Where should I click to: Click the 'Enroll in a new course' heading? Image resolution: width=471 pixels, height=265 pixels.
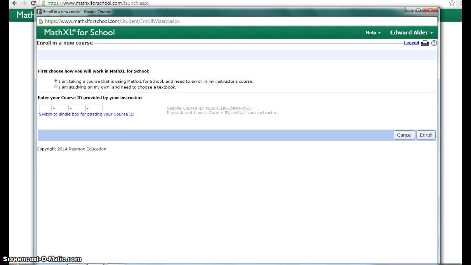click(65, 43)
